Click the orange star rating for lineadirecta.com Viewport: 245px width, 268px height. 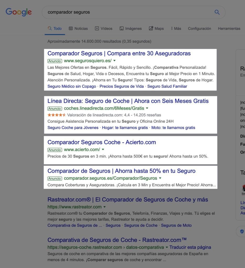click(57, 115)
